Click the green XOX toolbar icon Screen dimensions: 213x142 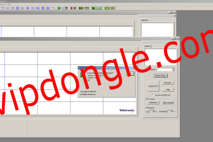point(107,8)
